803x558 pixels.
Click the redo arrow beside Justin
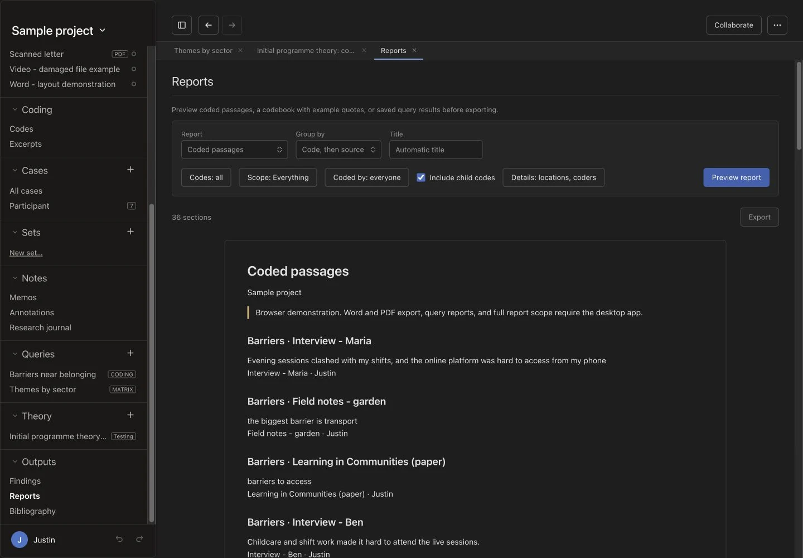click(x=139, y=539)
